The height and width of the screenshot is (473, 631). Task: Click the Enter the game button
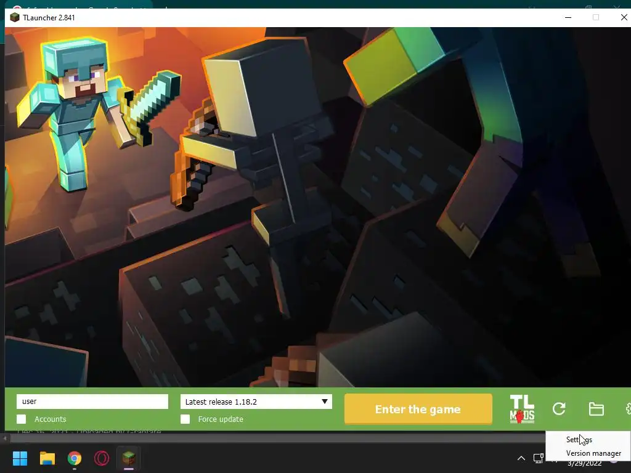click(x=418, y=409)
